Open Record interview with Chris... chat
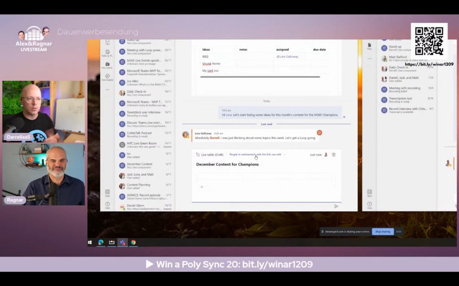Viewport: 459px width, 286px height. point(407,110)
